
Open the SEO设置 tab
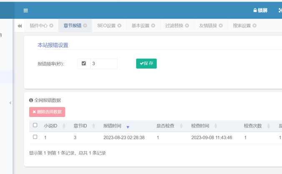point(106,26)
